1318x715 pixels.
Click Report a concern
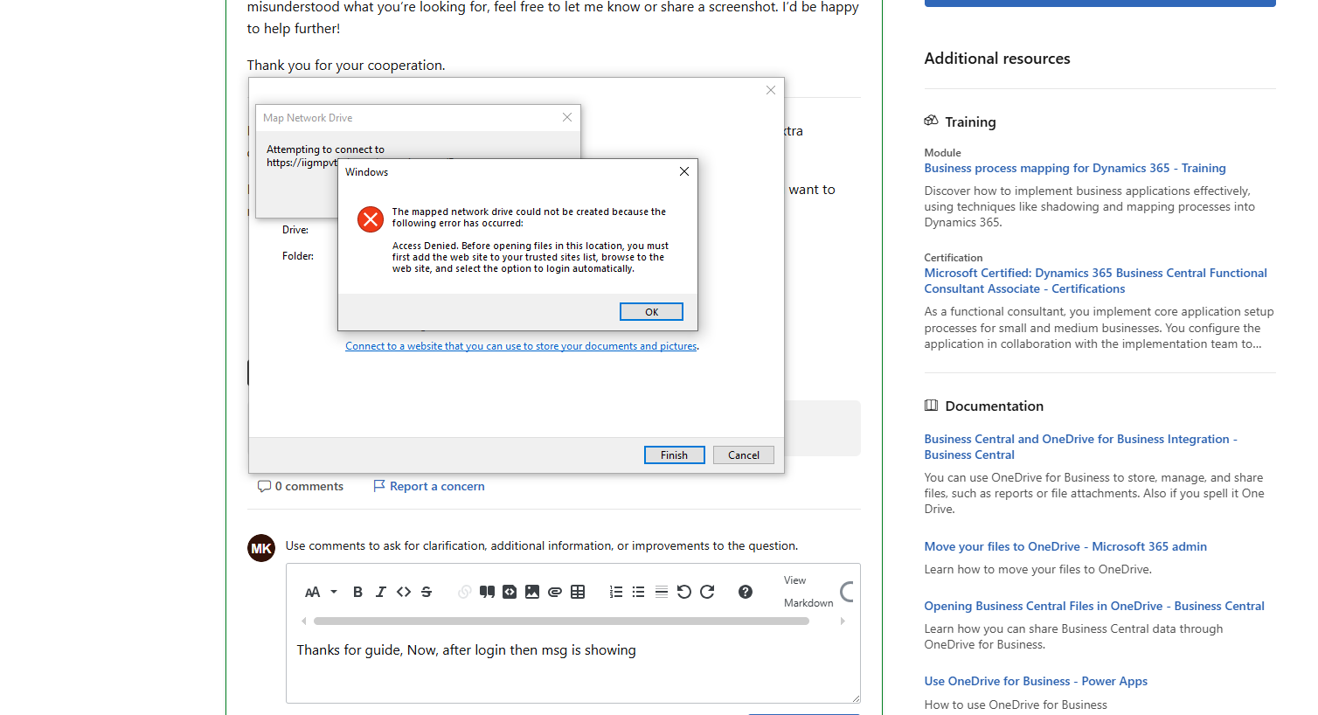[x=429, y=486]
